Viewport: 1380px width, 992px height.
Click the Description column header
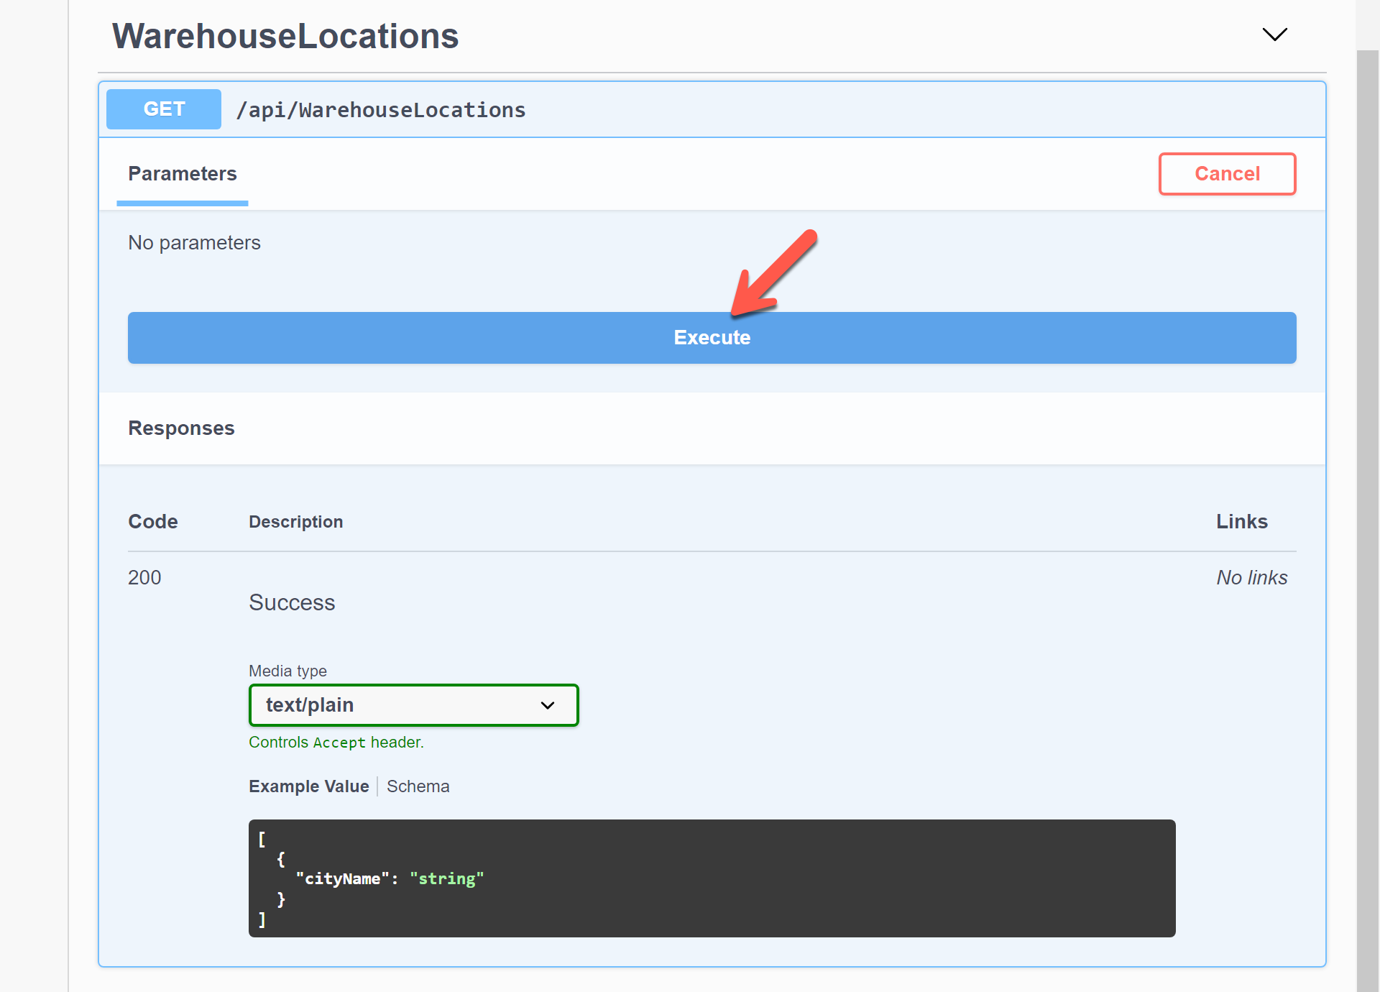pyautogui.click(x=296, y=522)
